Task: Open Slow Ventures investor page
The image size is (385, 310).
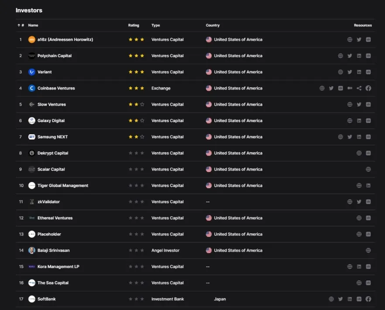Action: click(x=52, y=104)
